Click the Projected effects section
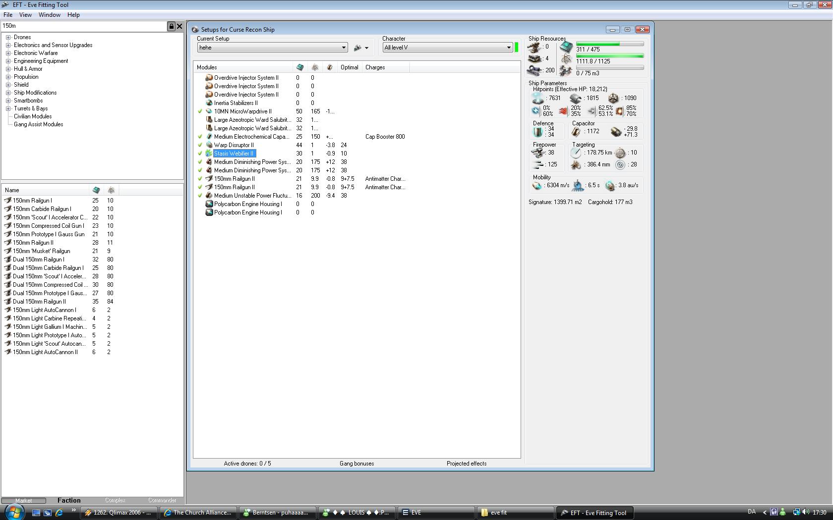This screenshot has width=833, height=520. (x=467, y=464)
